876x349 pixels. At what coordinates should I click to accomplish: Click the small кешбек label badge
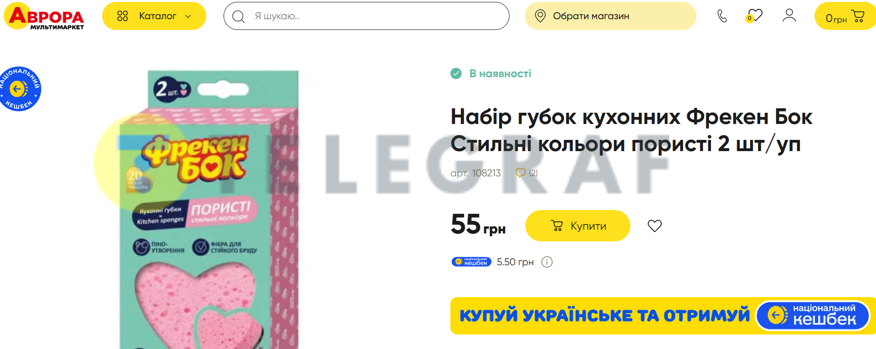pos(471,262)
